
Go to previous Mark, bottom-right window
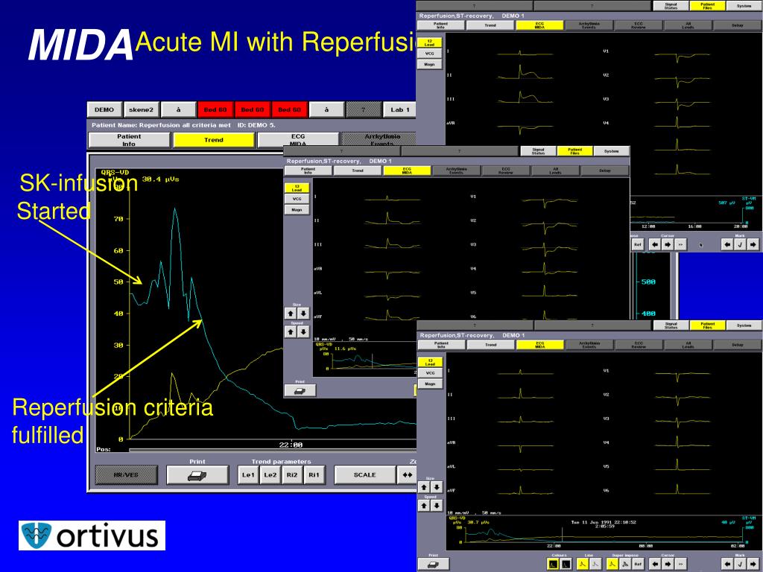(727, 565)
